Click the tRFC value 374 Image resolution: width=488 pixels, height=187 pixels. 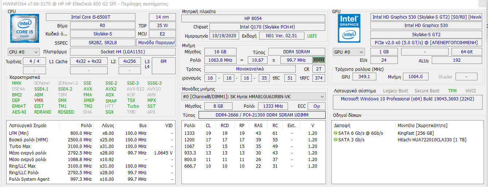pos(319,78)
